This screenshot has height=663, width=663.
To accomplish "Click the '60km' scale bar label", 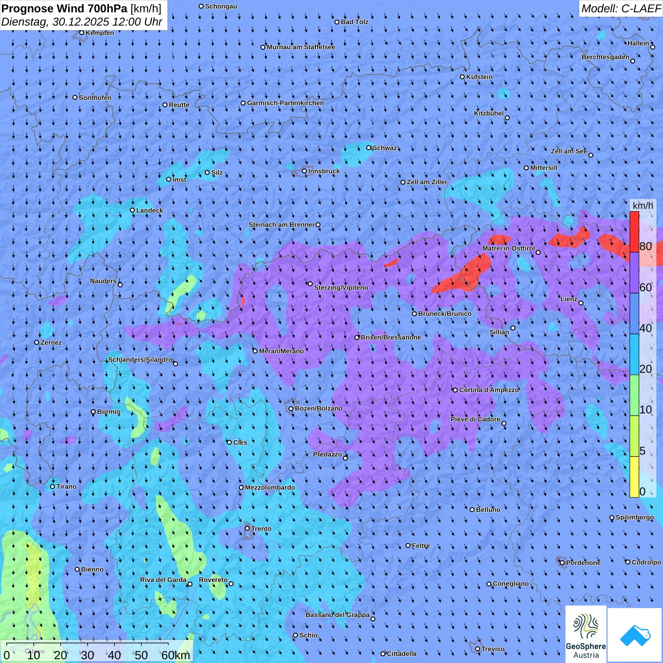I will coord(176,655).
